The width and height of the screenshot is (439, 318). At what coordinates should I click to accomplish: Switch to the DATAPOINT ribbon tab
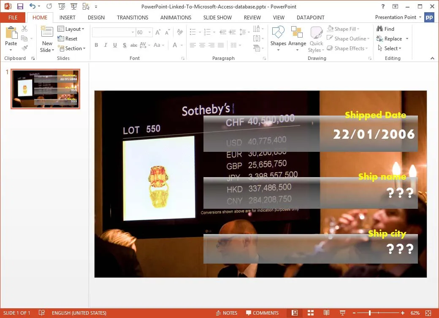(x=310, y=17)
